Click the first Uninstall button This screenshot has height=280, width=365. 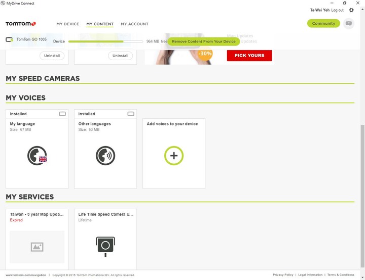(52, 56)
